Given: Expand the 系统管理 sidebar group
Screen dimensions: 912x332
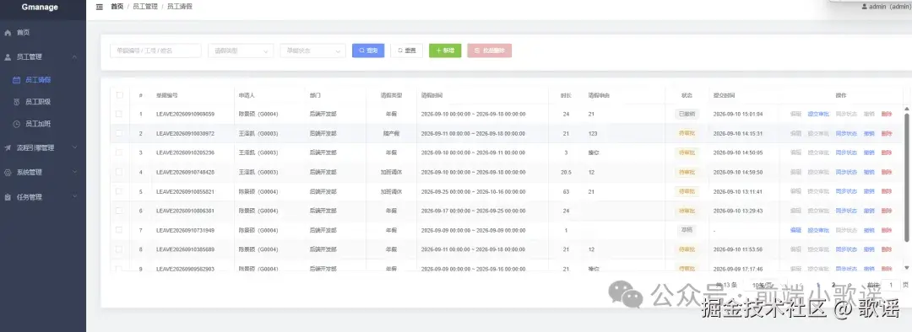Looking at the screenshot, I should tap(43, 173).
